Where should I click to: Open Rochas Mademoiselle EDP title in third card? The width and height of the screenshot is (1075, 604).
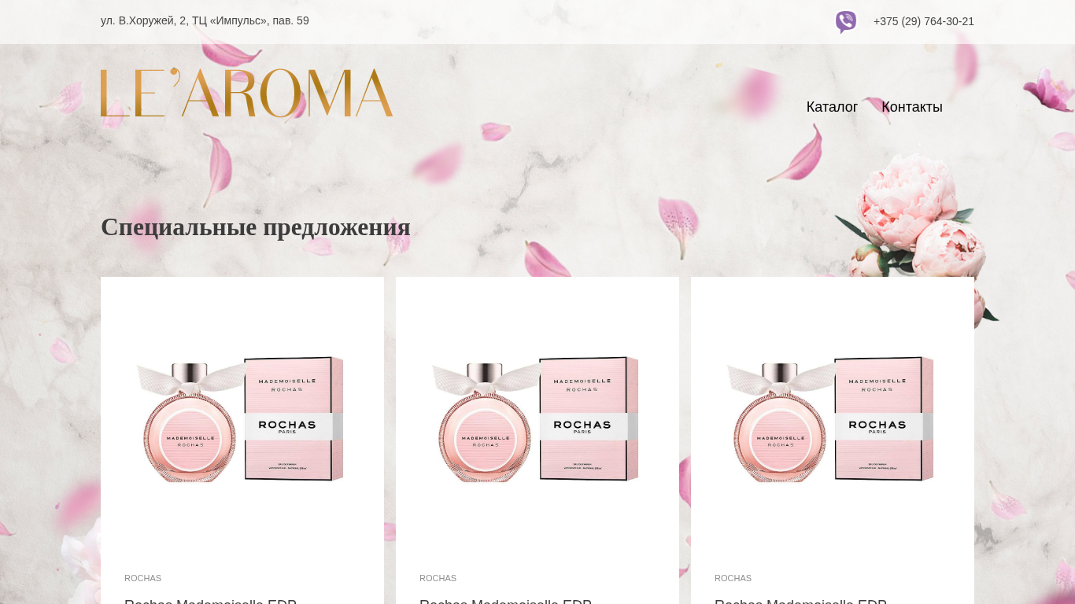click(x=801, y=601)
